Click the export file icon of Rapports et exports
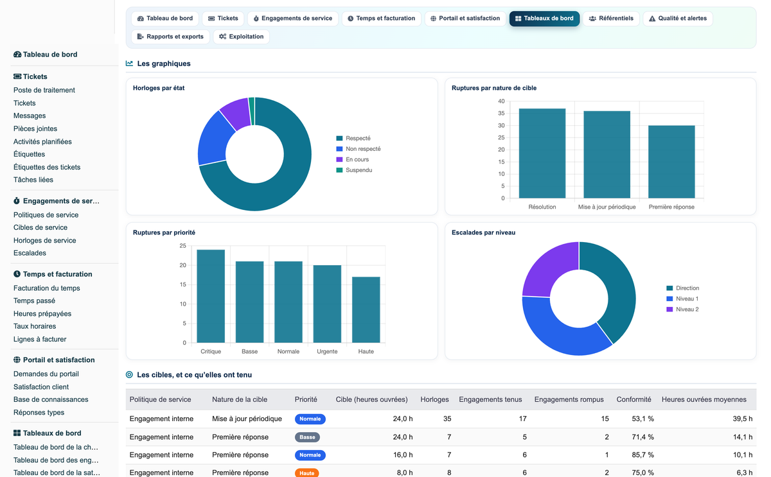Screen dimensions: 771x477 (141, 37)
